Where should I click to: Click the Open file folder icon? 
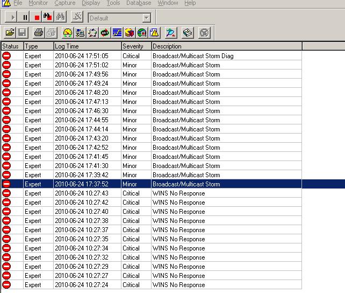(10, 33)
